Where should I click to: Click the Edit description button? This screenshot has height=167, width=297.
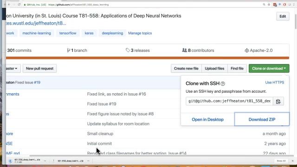pyautogui.click(x=283, y=16)
